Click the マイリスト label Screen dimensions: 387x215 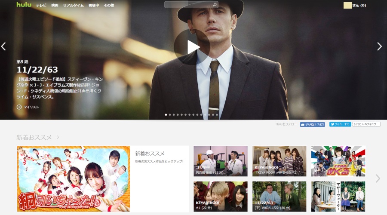click(31, 107)
